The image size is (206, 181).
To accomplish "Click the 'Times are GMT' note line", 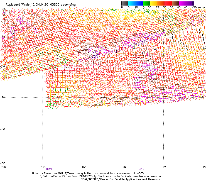I will coord(88,173).
